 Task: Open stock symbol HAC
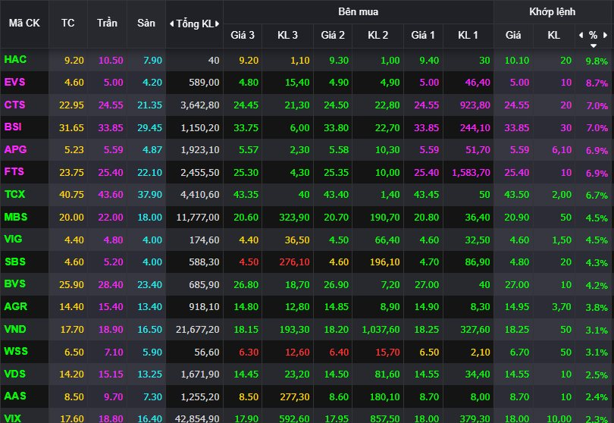point(15,60)
